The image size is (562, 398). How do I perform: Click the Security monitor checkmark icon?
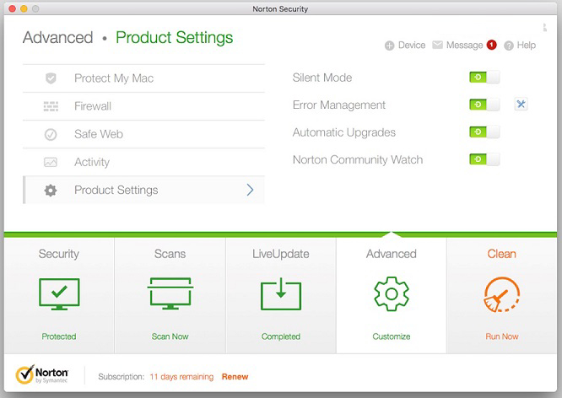tap(59, 294)
